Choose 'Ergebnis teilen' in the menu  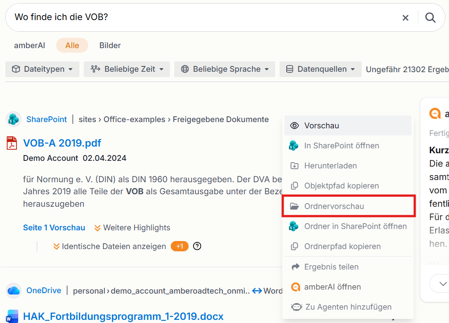click(348, 267)
